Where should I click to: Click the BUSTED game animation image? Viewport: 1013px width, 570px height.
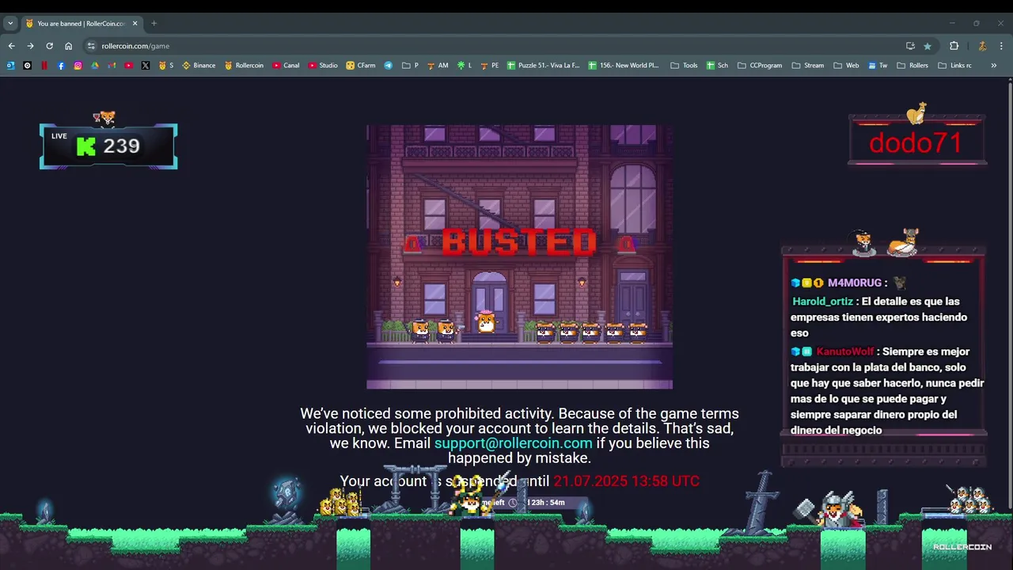519,256
